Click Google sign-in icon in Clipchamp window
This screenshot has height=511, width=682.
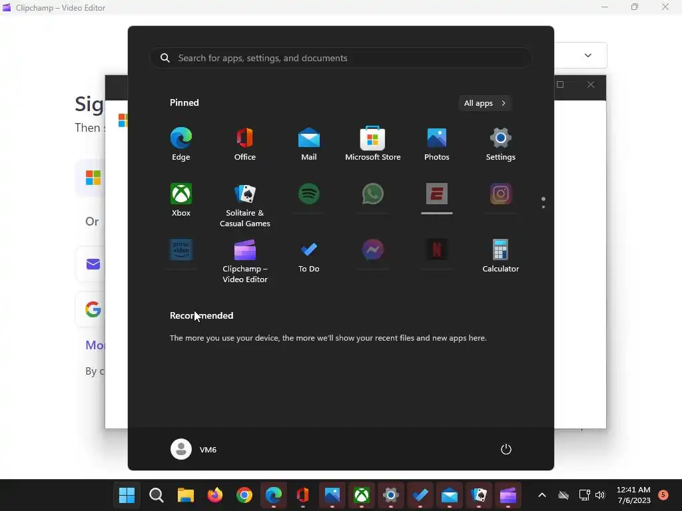[x=93, y=309]
